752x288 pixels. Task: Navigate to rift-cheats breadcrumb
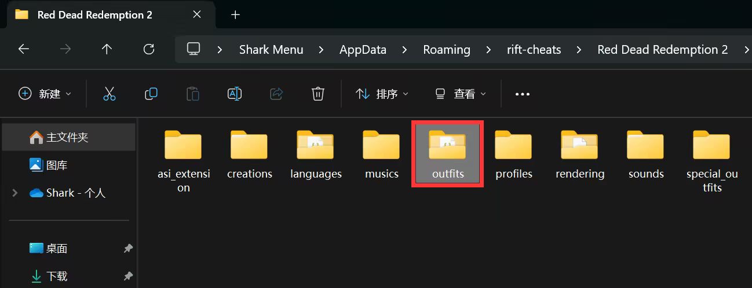pos(534,50)
